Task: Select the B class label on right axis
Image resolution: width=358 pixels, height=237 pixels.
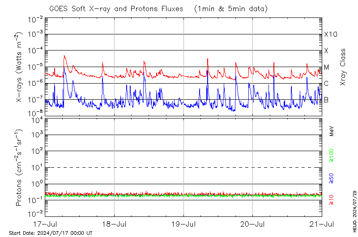Action: 327,100
